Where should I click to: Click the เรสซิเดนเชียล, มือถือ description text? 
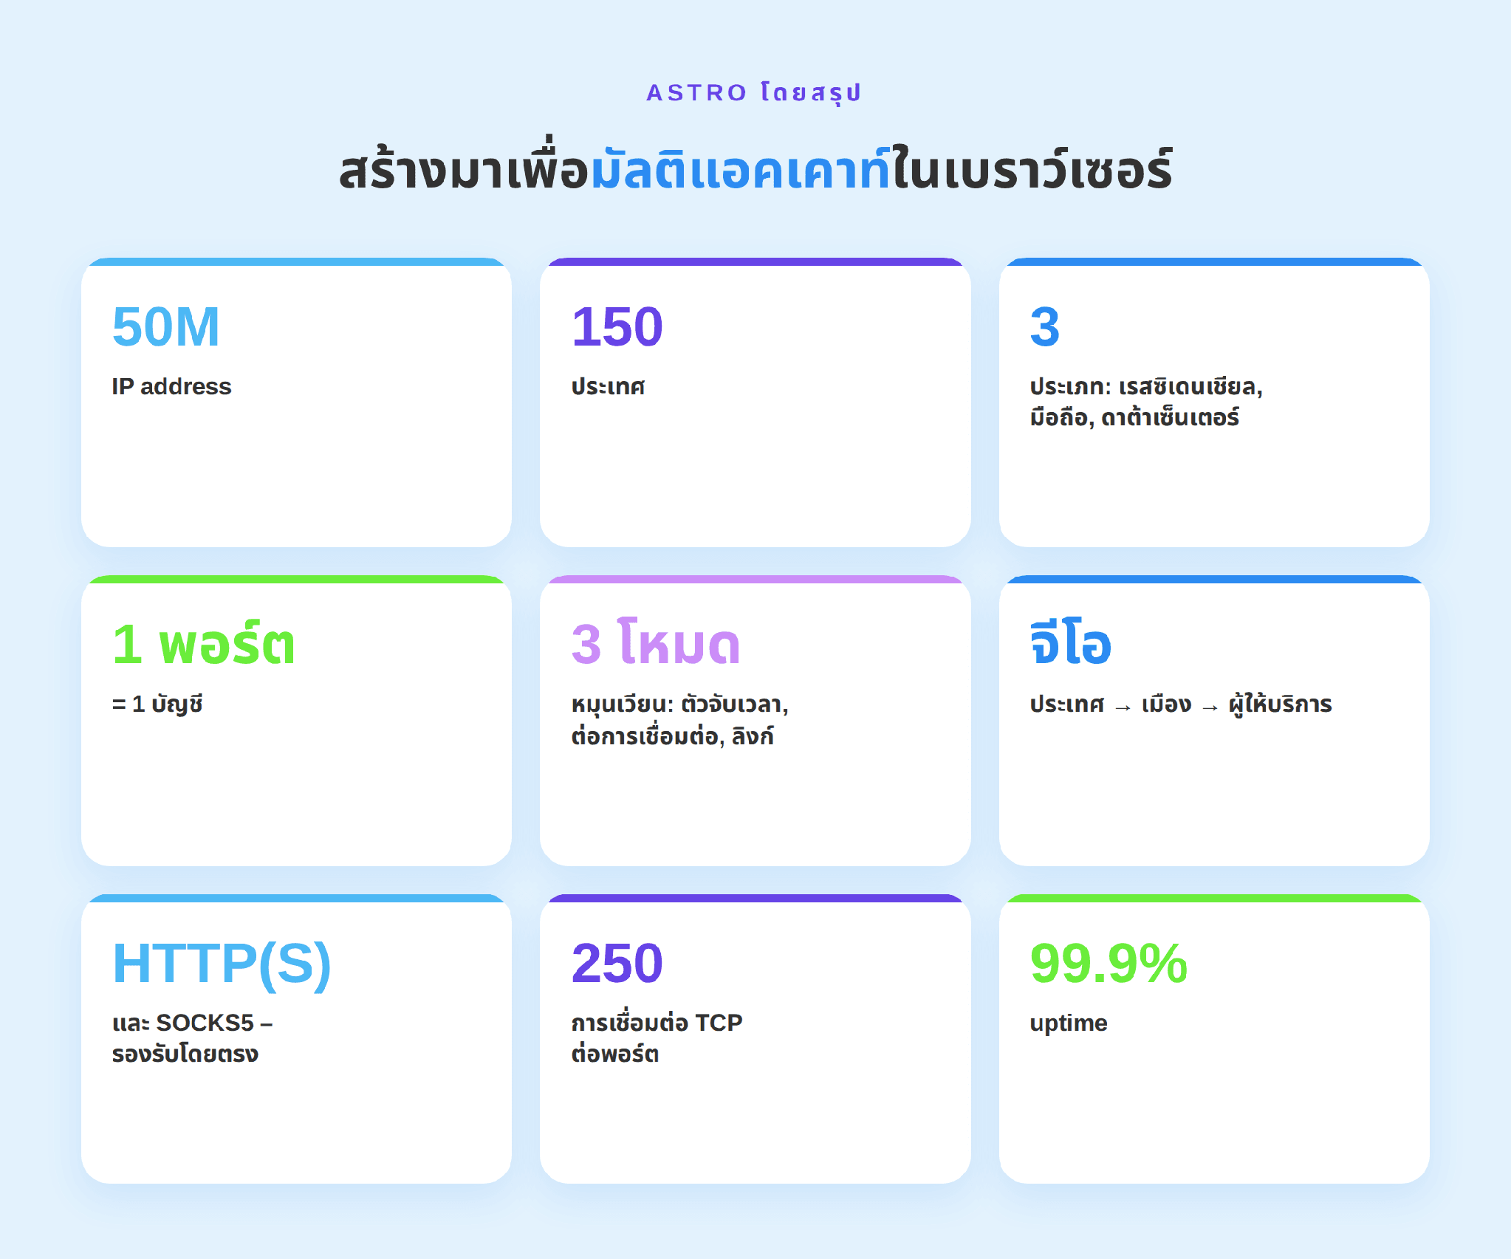[x=1146, y=402]
